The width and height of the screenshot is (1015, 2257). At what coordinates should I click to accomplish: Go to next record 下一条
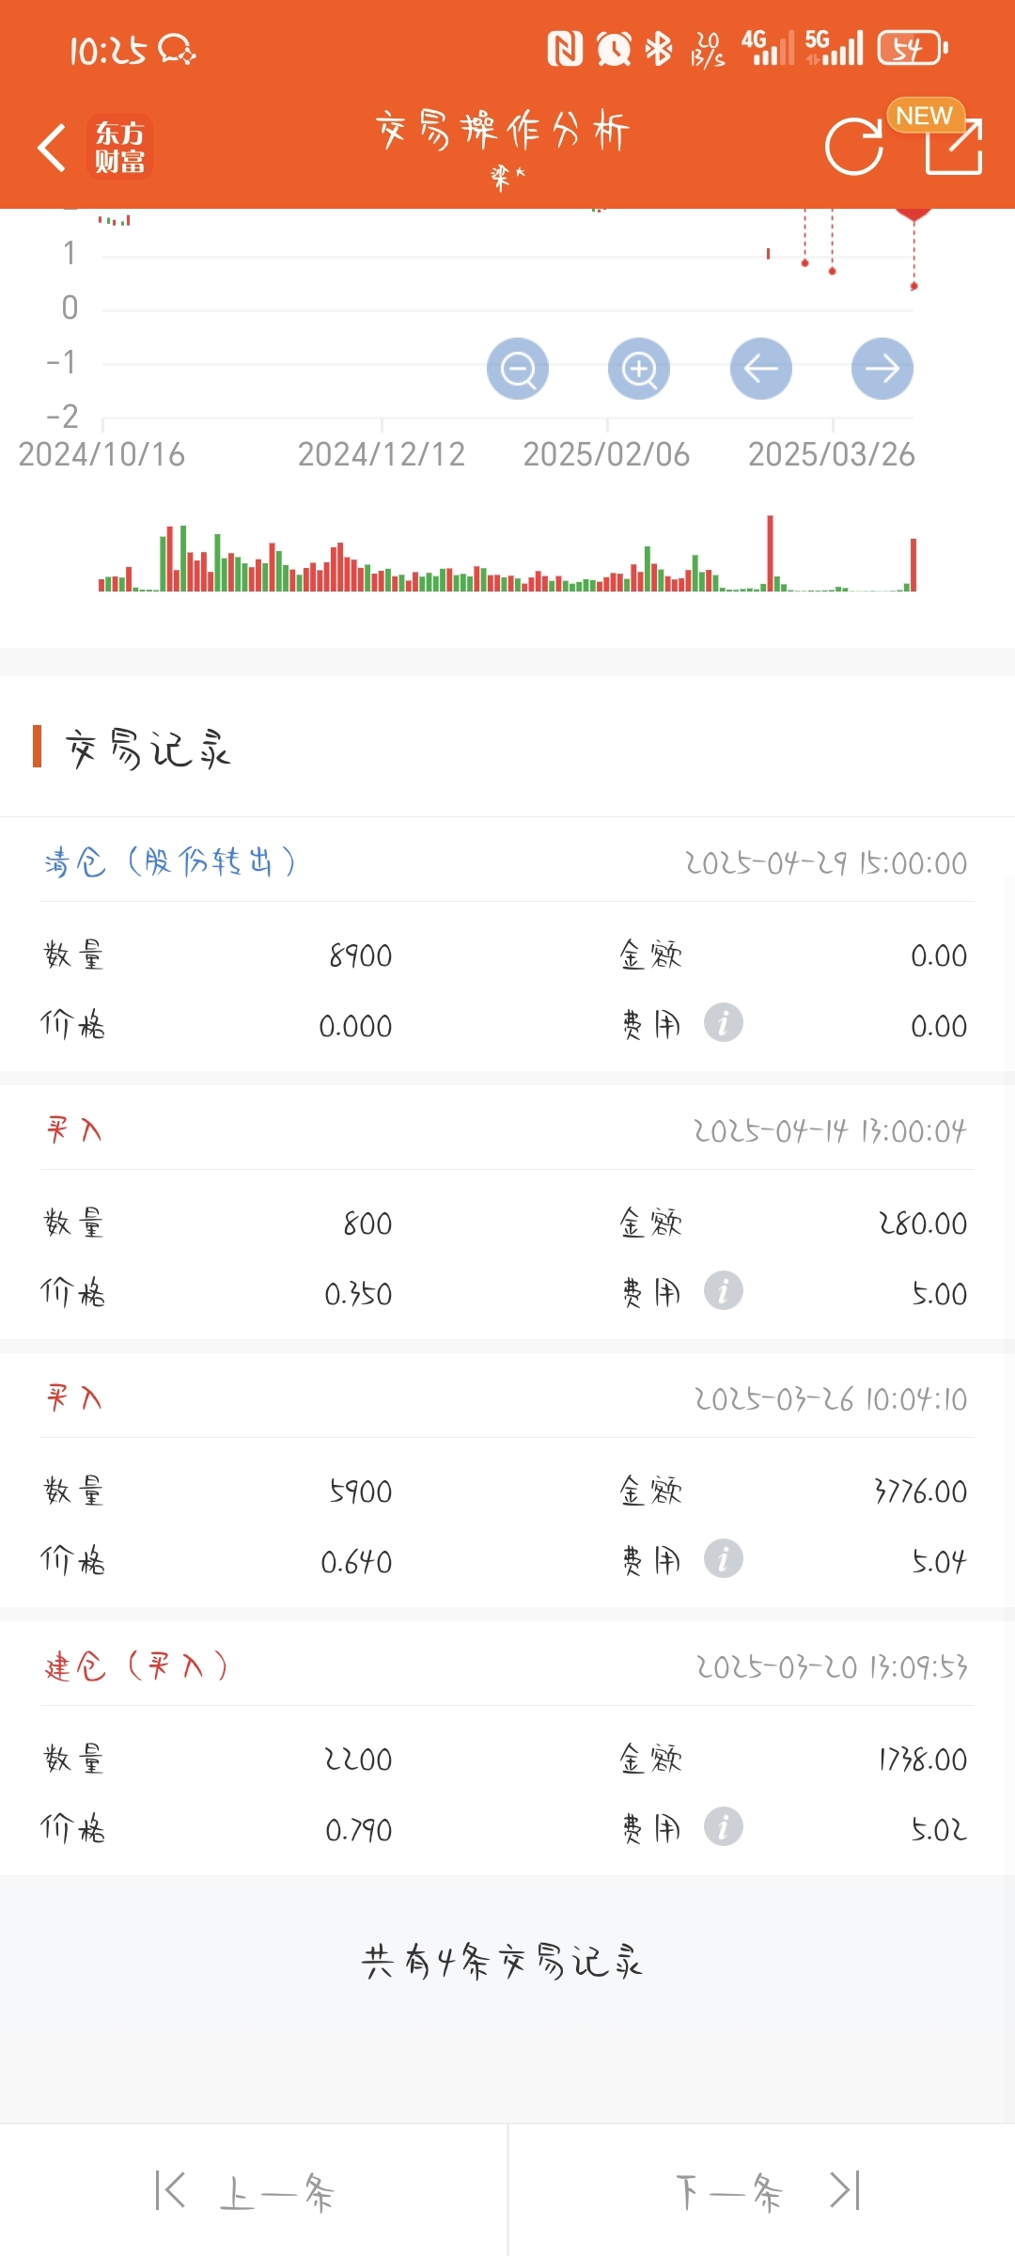tap(729, 2192)
